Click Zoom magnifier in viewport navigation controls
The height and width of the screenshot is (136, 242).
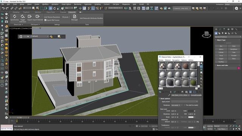(230, 126)
